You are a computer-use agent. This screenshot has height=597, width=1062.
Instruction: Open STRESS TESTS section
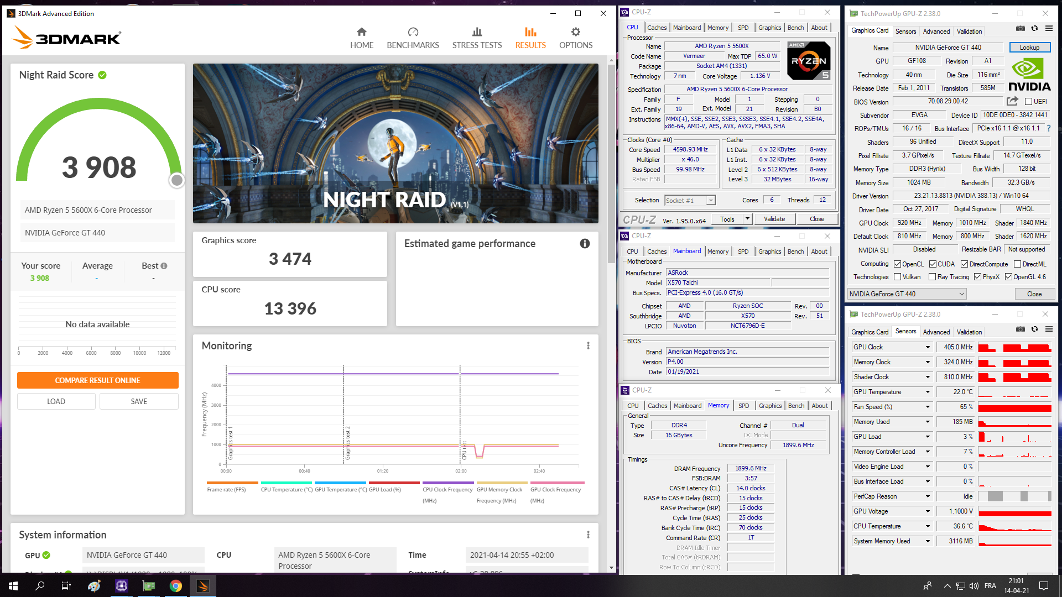[x=477, y=38]
